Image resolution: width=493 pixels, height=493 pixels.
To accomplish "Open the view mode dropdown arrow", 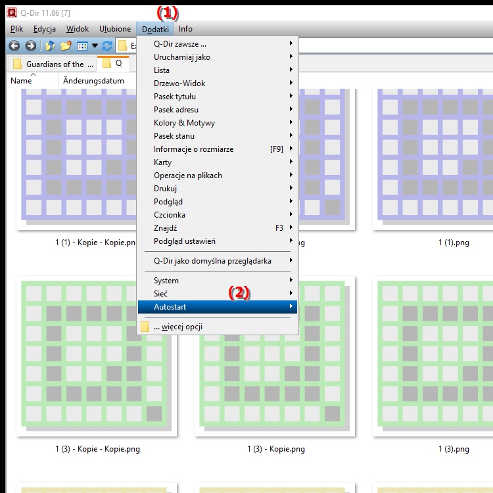I will click(95, 46).
